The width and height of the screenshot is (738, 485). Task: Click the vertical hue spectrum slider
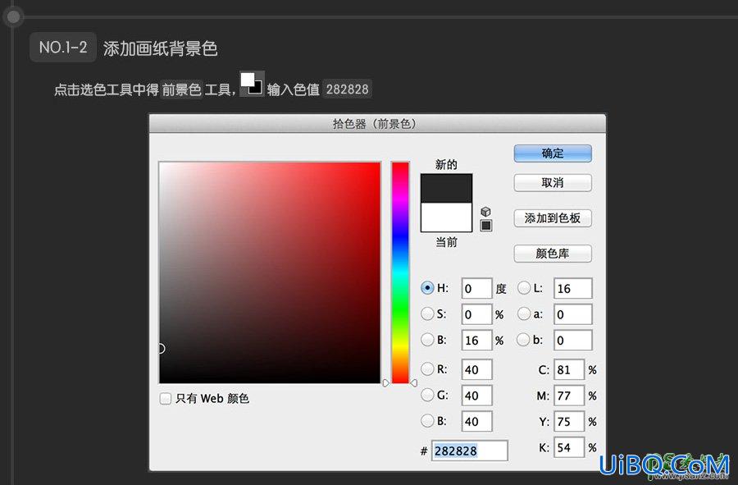click(x=400, y=272)
